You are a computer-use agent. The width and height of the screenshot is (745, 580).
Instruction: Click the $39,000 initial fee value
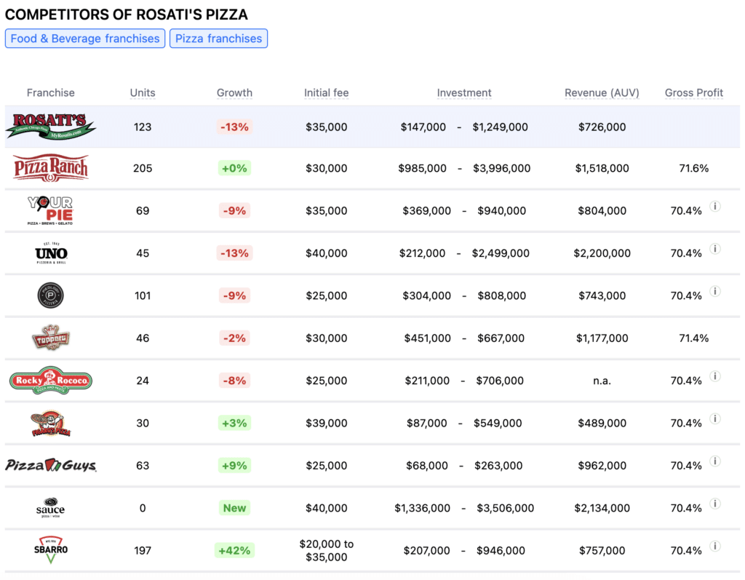pos(327,423)
